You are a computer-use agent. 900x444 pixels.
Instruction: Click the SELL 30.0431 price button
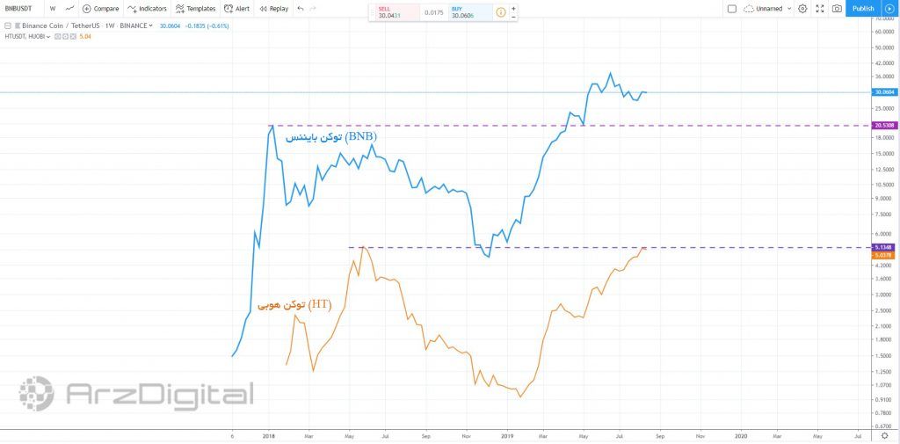point(393,12)
